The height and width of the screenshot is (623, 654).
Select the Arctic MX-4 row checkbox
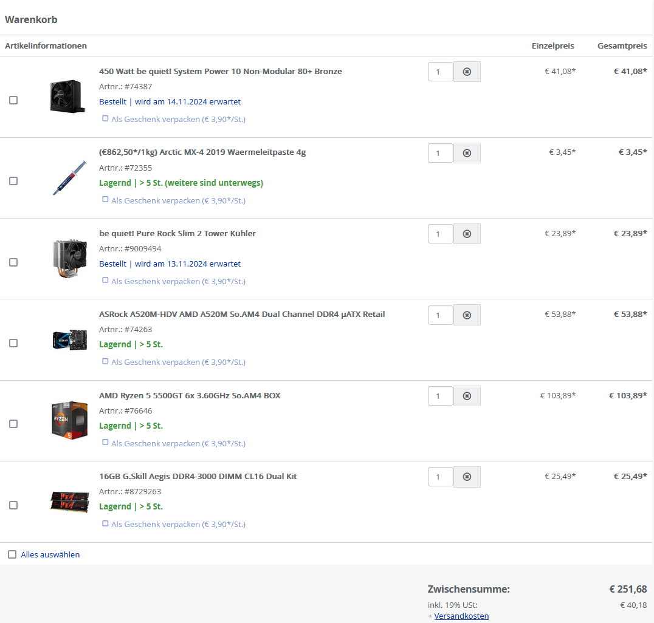pos(13,181)
